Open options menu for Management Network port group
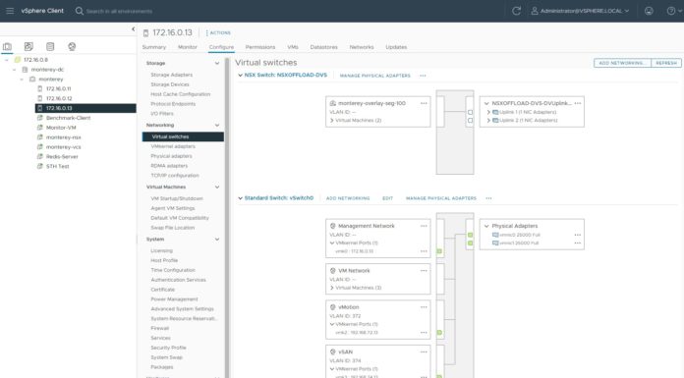 click(424, 226)
